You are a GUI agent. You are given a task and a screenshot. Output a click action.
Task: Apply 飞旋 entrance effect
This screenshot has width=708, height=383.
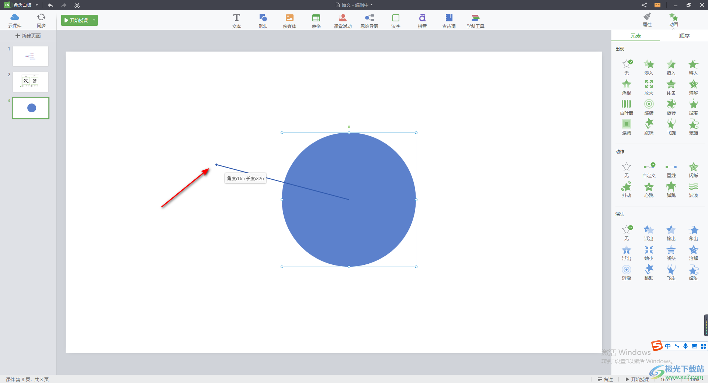671,127
